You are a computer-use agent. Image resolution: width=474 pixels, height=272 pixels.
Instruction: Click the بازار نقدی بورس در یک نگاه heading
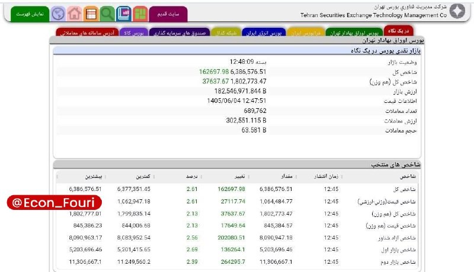click(x=386, y=51)
